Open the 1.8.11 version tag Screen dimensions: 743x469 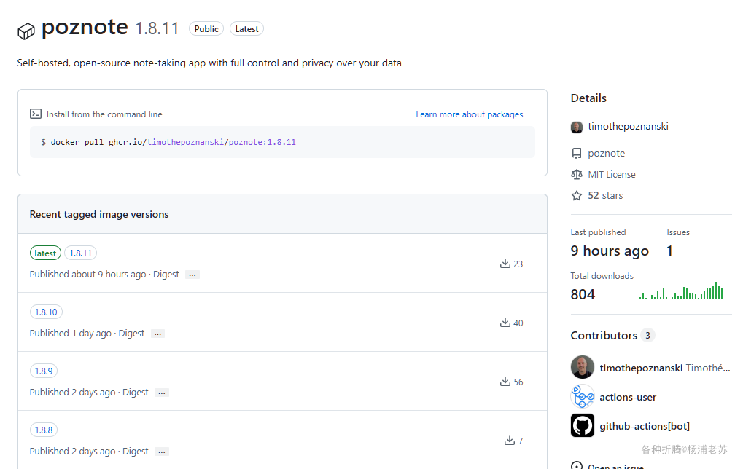[80, 253]
